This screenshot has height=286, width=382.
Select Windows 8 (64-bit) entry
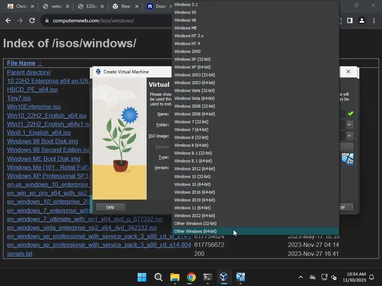255,145
